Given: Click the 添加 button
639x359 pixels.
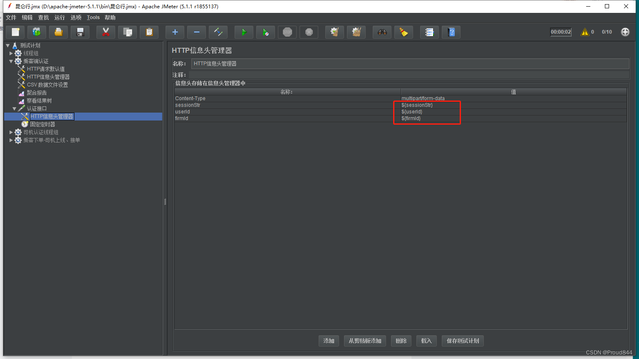Looking at the screenshot, I should (329, 341).
